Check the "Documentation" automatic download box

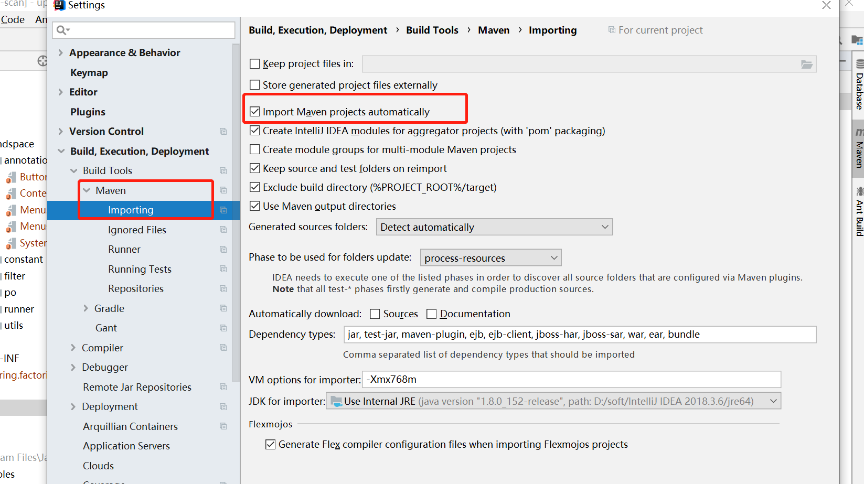tap(432, 314)
